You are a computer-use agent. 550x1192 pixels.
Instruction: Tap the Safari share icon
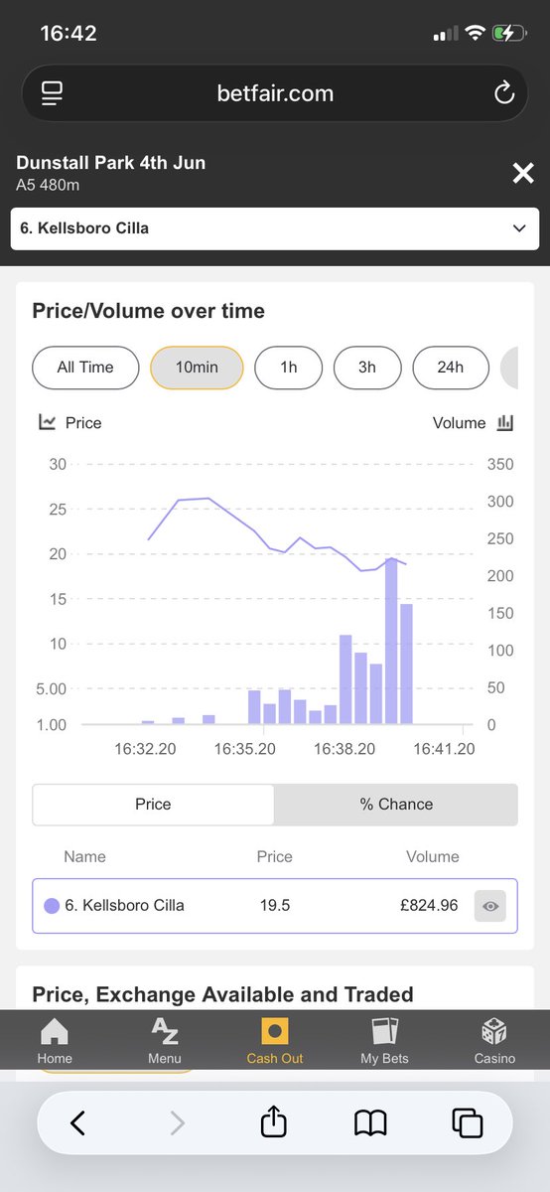tap(273, 1122)
